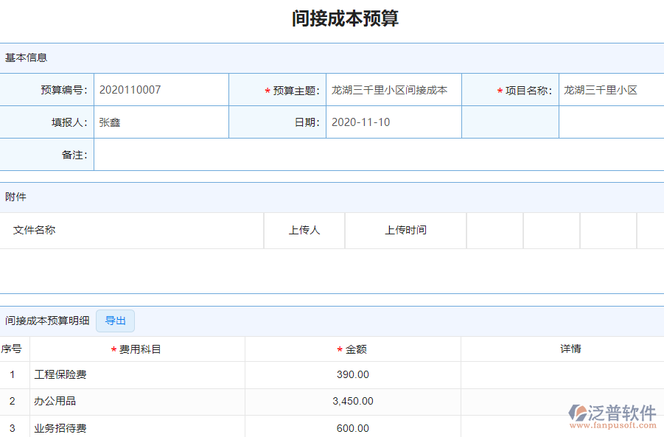
Task: Click the 间接成本预算明细 section header
Action: (x=46, y=321)
